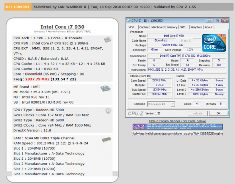Click the Stepping field 5
This screenshot has width=235, height=184.
point(219,60)
